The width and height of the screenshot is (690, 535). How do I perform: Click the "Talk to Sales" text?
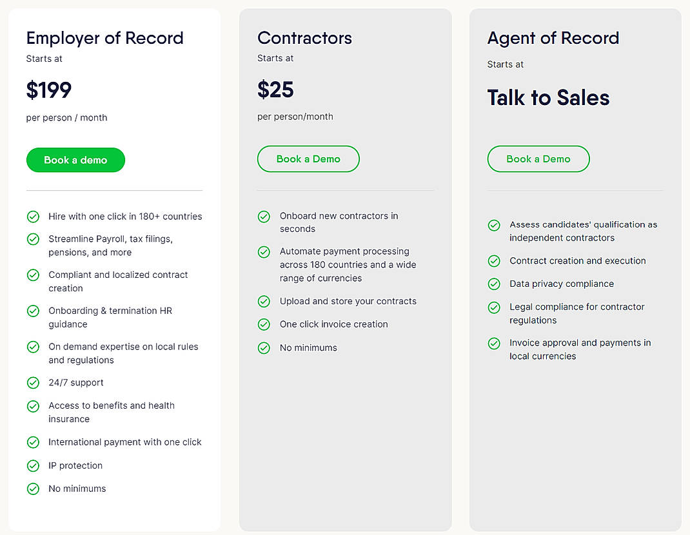click(548, 97)
